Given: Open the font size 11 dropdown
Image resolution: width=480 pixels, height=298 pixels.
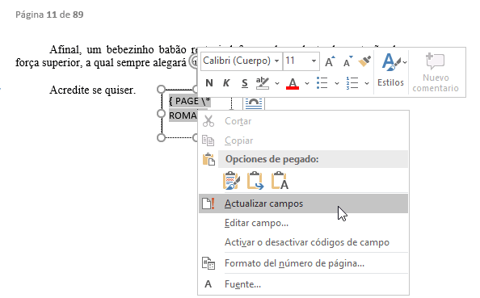Looking at the screenshot, I should tap(314, 61).
